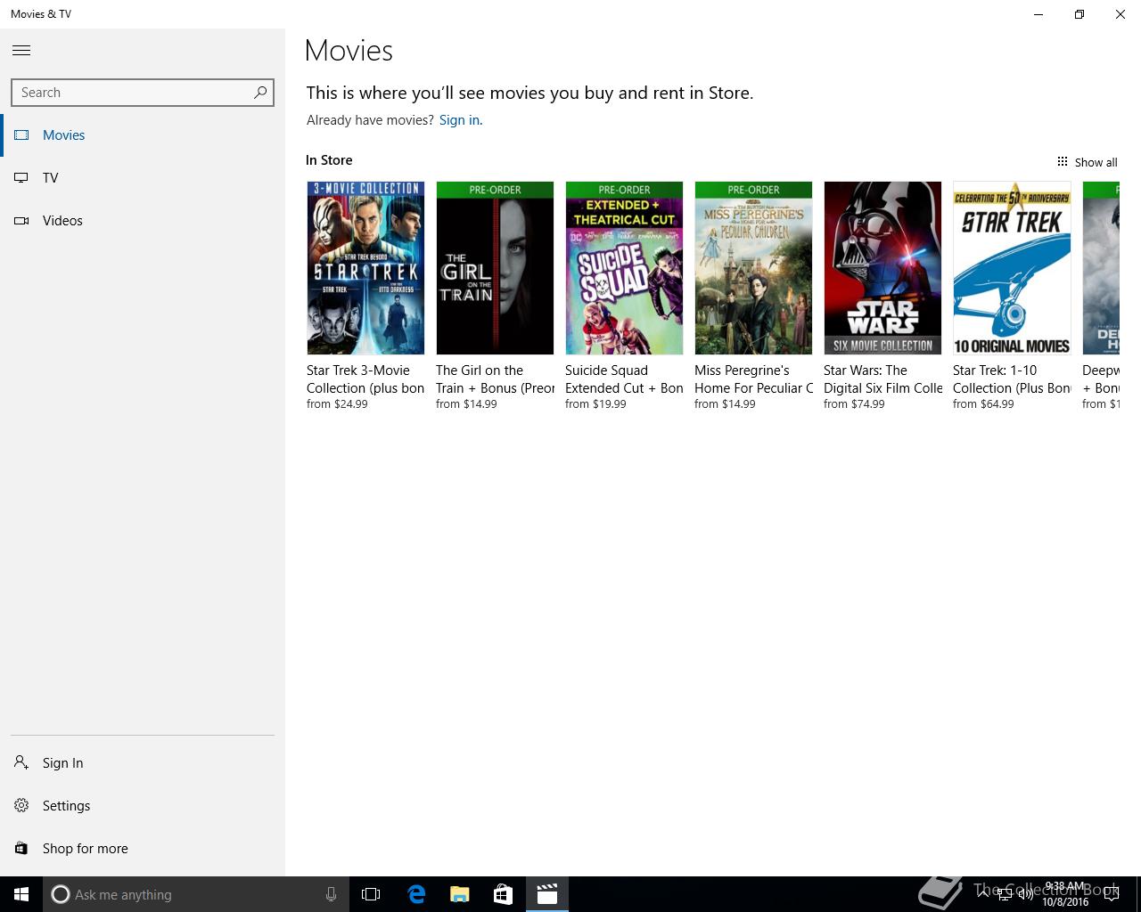Open Suicide Squad Extended Cut poster
The height and width of the screenshot is (912, 1141).
point(624,268)
